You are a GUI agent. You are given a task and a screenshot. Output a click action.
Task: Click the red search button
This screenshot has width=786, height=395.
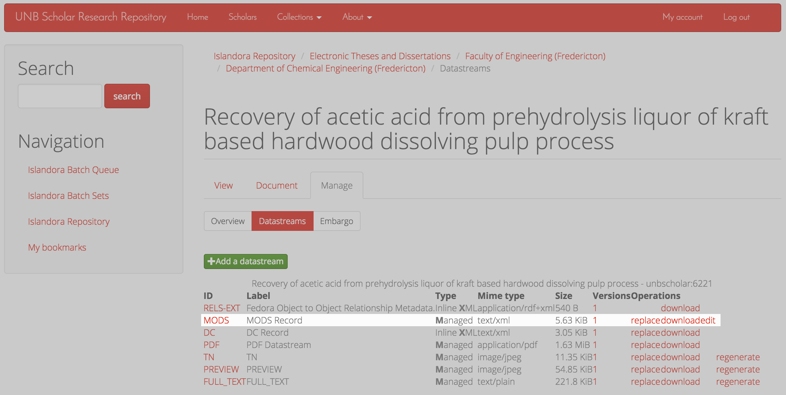tap(127, 96)
